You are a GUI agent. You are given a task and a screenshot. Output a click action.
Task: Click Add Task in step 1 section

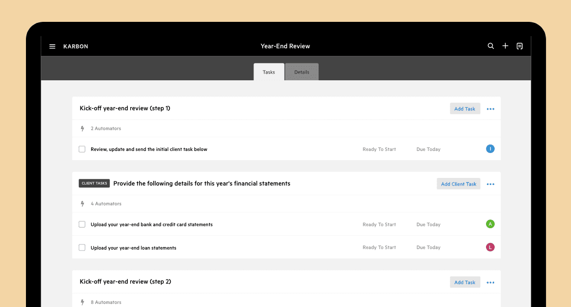click(465, 109)
